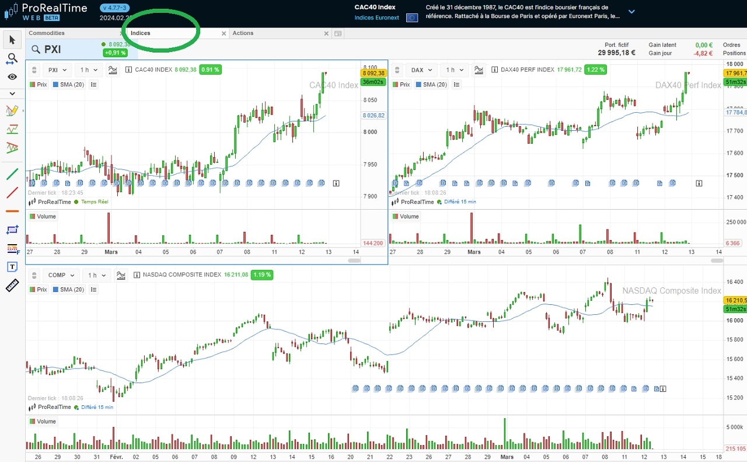Click the Prix label on CAC40 chart
The image size is (747, 462).
point(39,85)
